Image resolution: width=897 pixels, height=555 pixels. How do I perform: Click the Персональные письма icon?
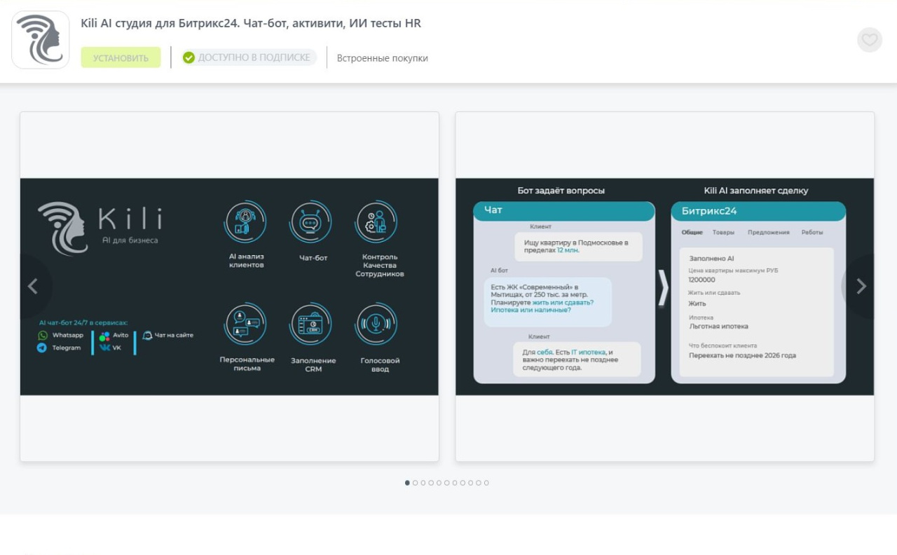pos(245,324)
